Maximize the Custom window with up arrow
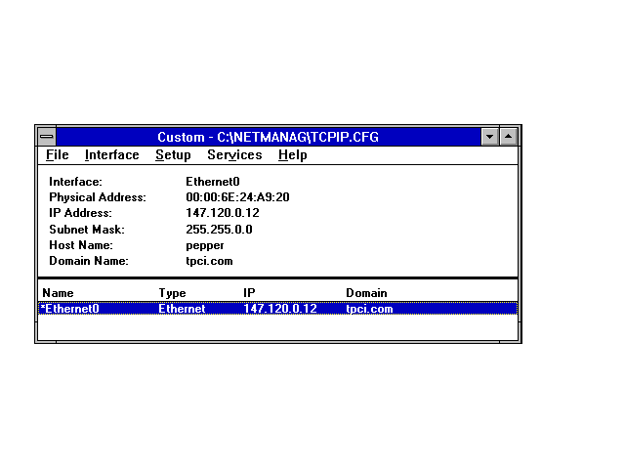Viewport: 625px width, 469px height. click(508, 137)
